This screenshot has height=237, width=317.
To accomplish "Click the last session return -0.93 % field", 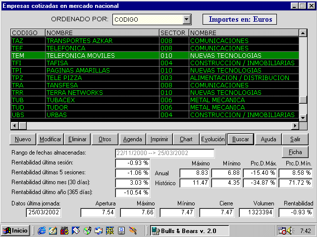I will coord(133,163).
